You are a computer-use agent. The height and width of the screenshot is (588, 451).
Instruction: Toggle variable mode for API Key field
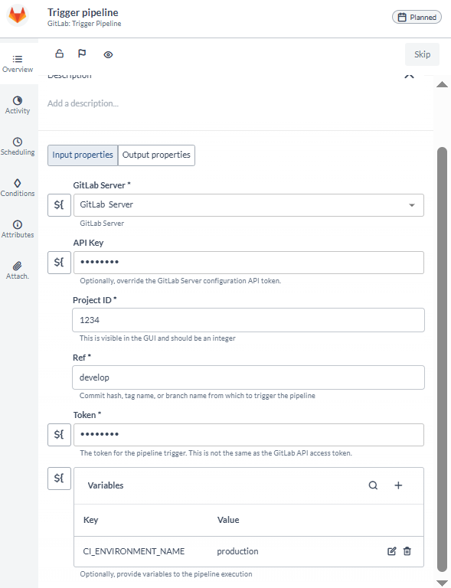click(59, 262)
